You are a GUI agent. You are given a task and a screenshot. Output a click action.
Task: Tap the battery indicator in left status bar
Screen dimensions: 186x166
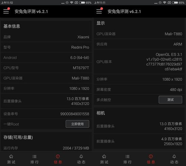82,3
